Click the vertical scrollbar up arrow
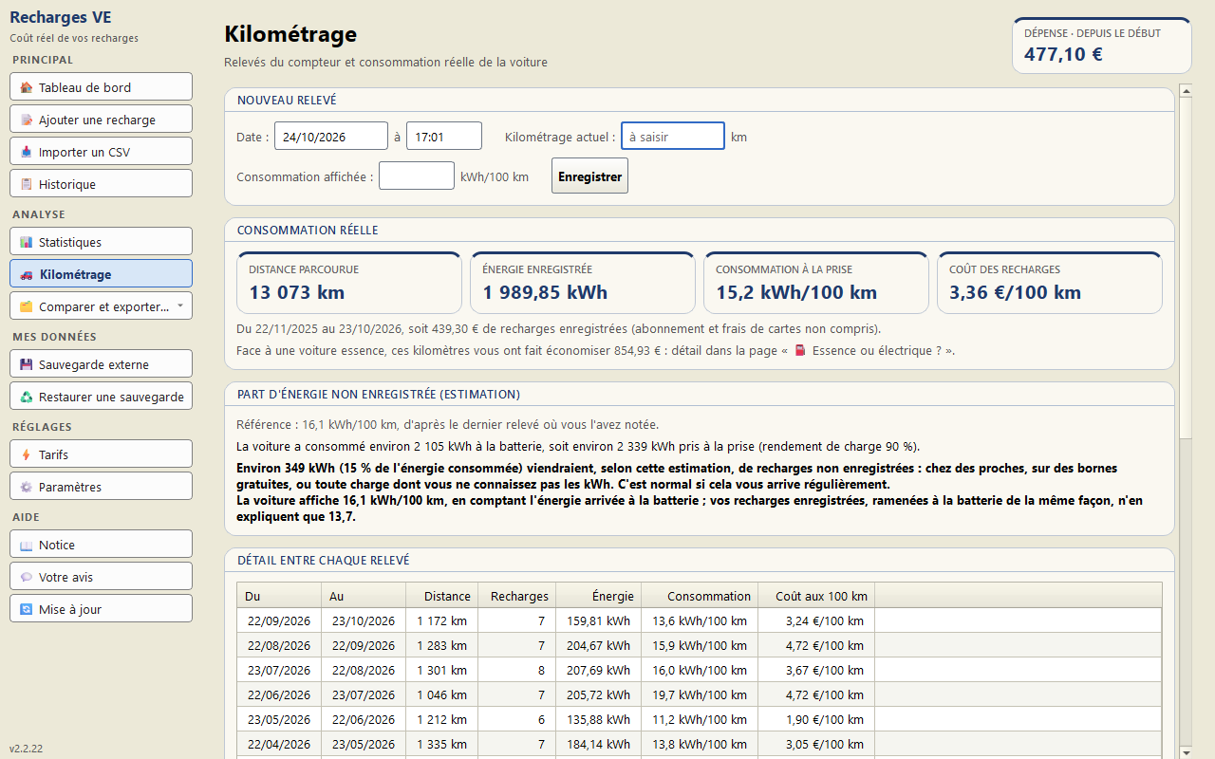The image size is (1215, 759). (1185, 91)
